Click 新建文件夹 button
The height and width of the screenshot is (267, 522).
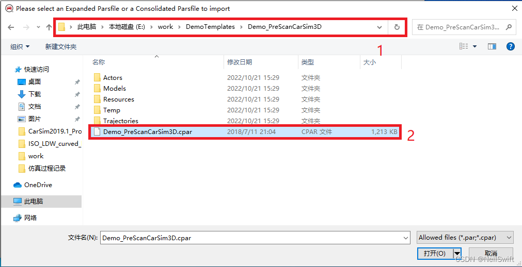61,47
